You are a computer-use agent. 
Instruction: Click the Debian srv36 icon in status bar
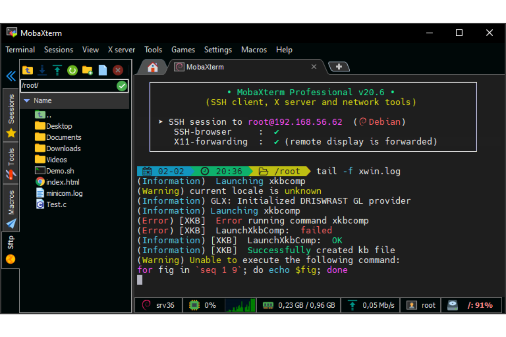158,305
